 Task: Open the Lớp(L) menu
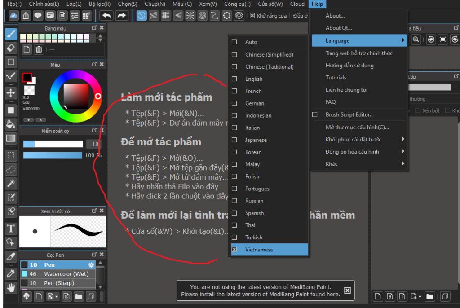(74, 4)
